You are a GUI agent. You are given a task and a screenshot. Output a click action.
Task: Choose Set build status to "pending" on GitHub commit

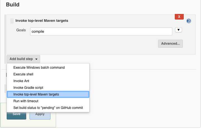point(48,108)
